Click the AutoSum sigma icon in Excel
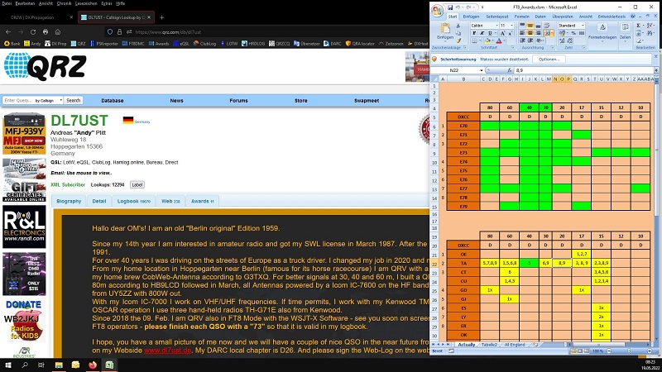The width and height of the screenshot is (662, 372). 638,26
